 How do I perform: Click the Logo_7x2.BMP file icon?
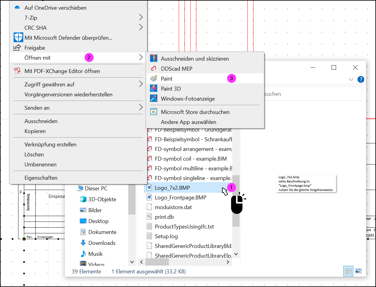tap(149, 188)
